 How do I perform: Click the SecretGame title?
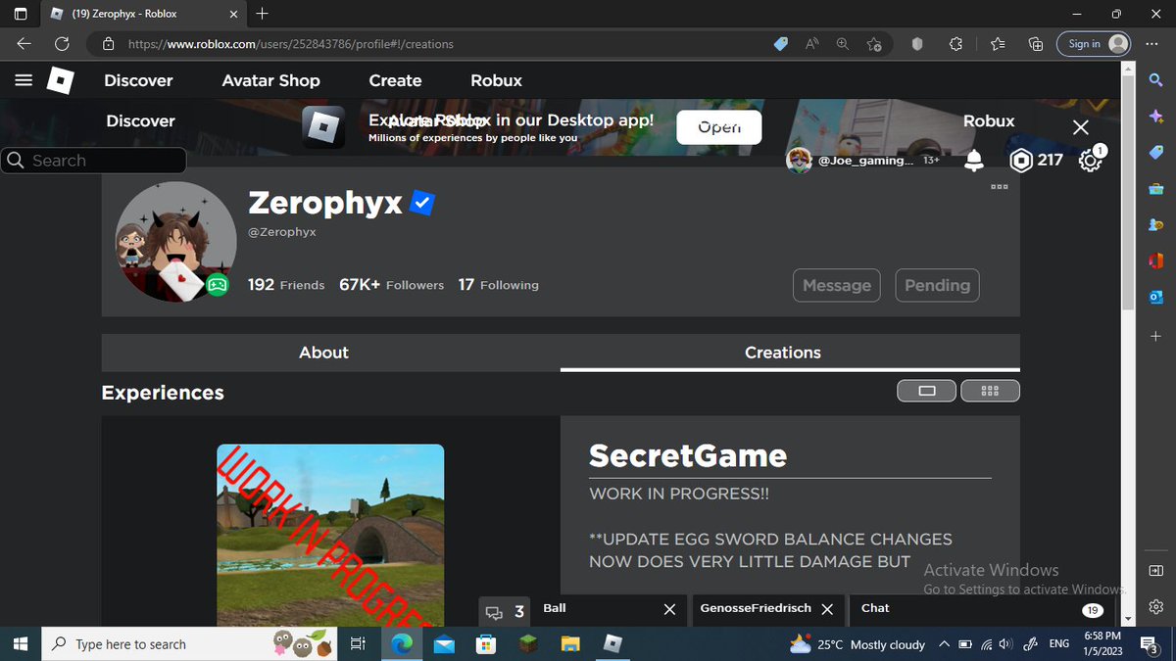(x=688, y=455)
